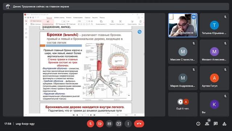Open the chat panel icon
232x131 pixels.
[x=216, y=124]
